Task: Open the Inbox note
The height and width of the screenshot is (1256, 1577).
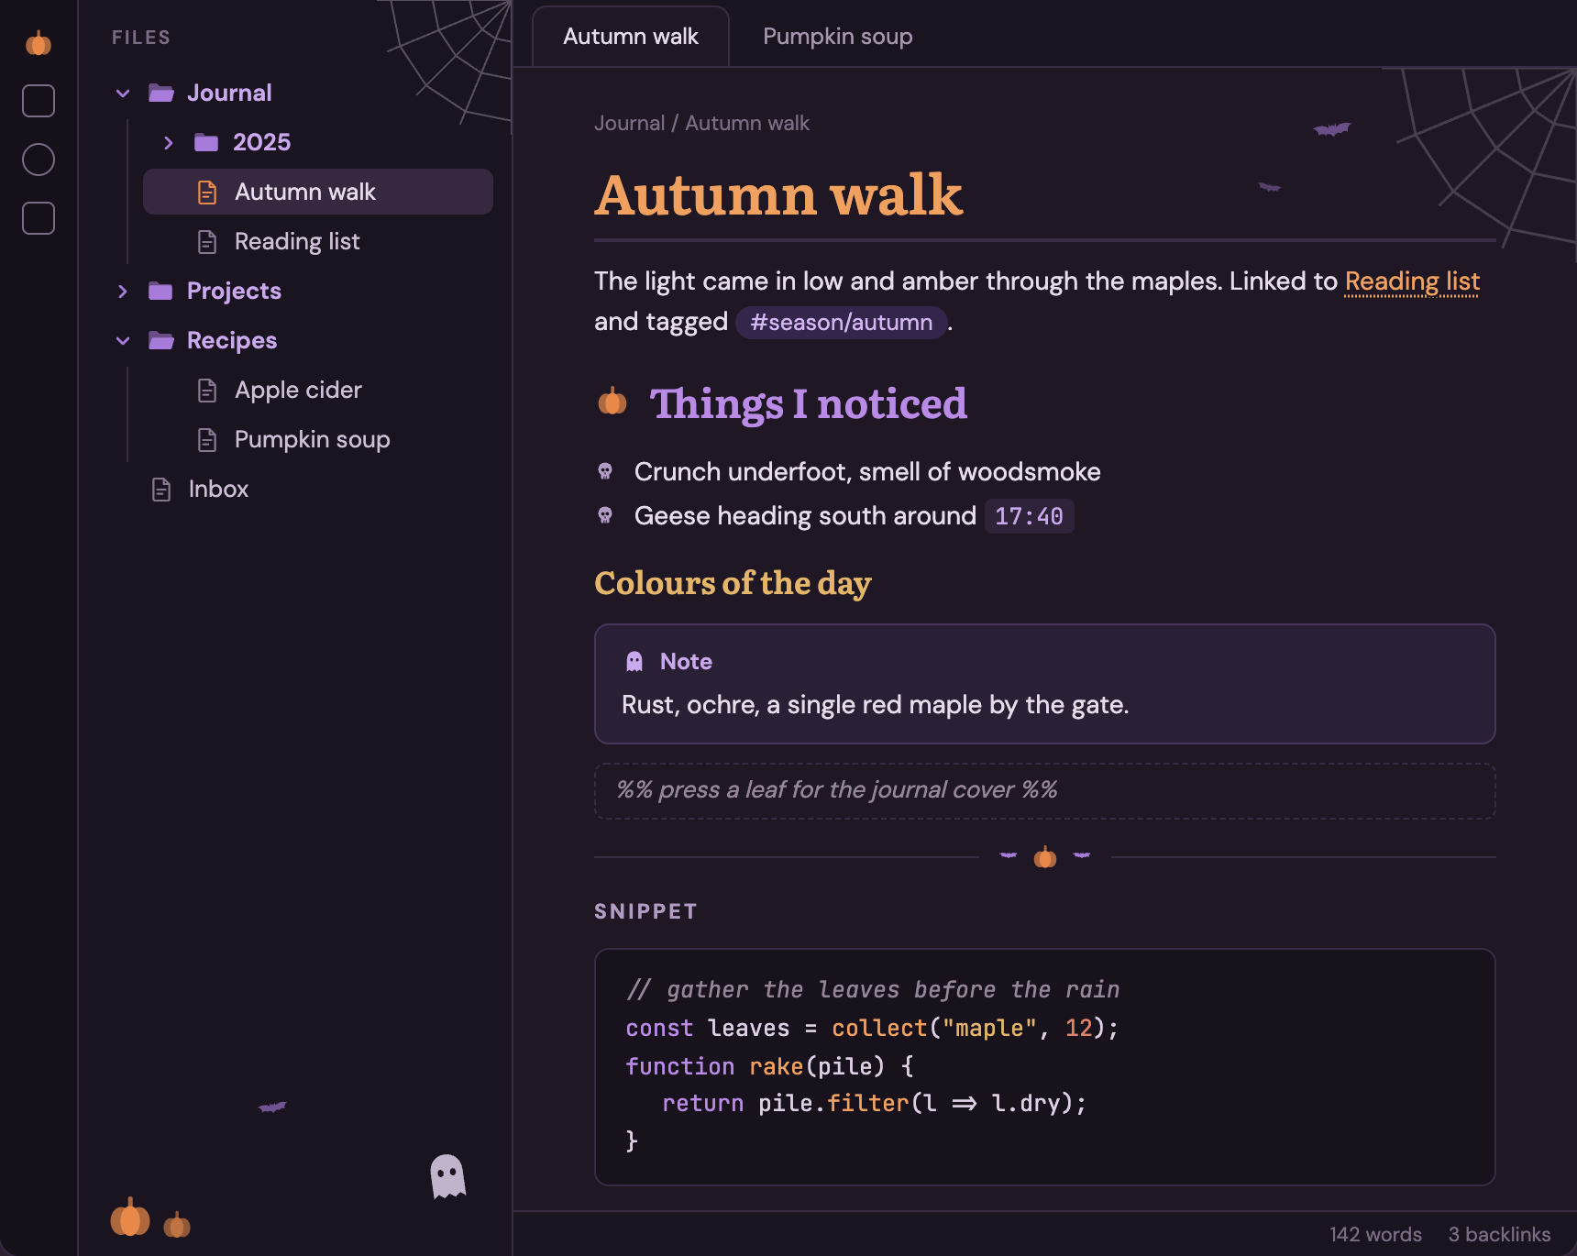Action: (295, 489)
